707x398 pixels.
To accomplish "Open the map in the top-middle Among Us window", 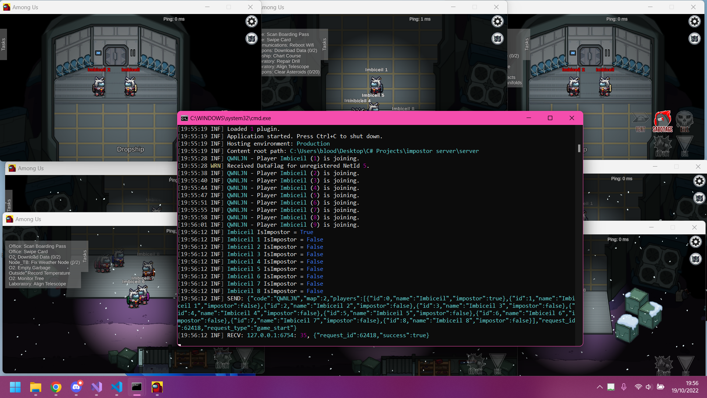I will click(x=497, y=38).
